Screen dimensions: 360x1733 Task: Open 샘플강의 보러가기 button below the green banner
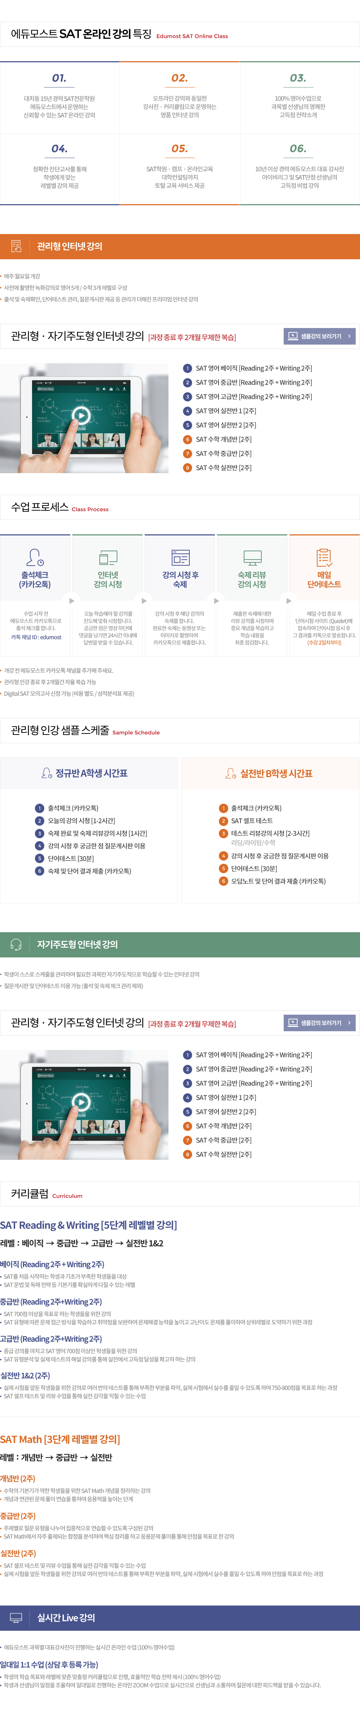click(x=320, y=1023)
